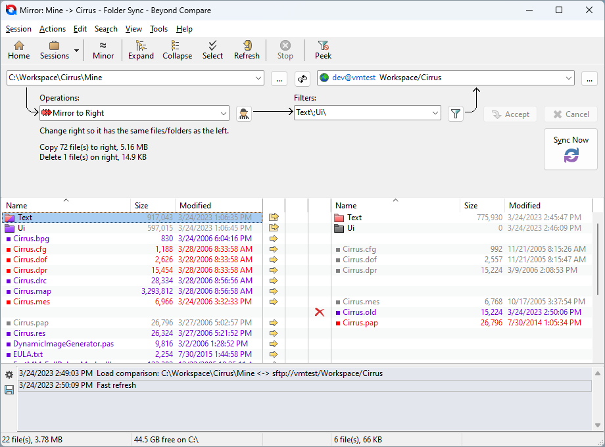The width and height of the screenshot is (605, 447).
Task: Click the Sync Now button
Action: click(x=570, y=149)
